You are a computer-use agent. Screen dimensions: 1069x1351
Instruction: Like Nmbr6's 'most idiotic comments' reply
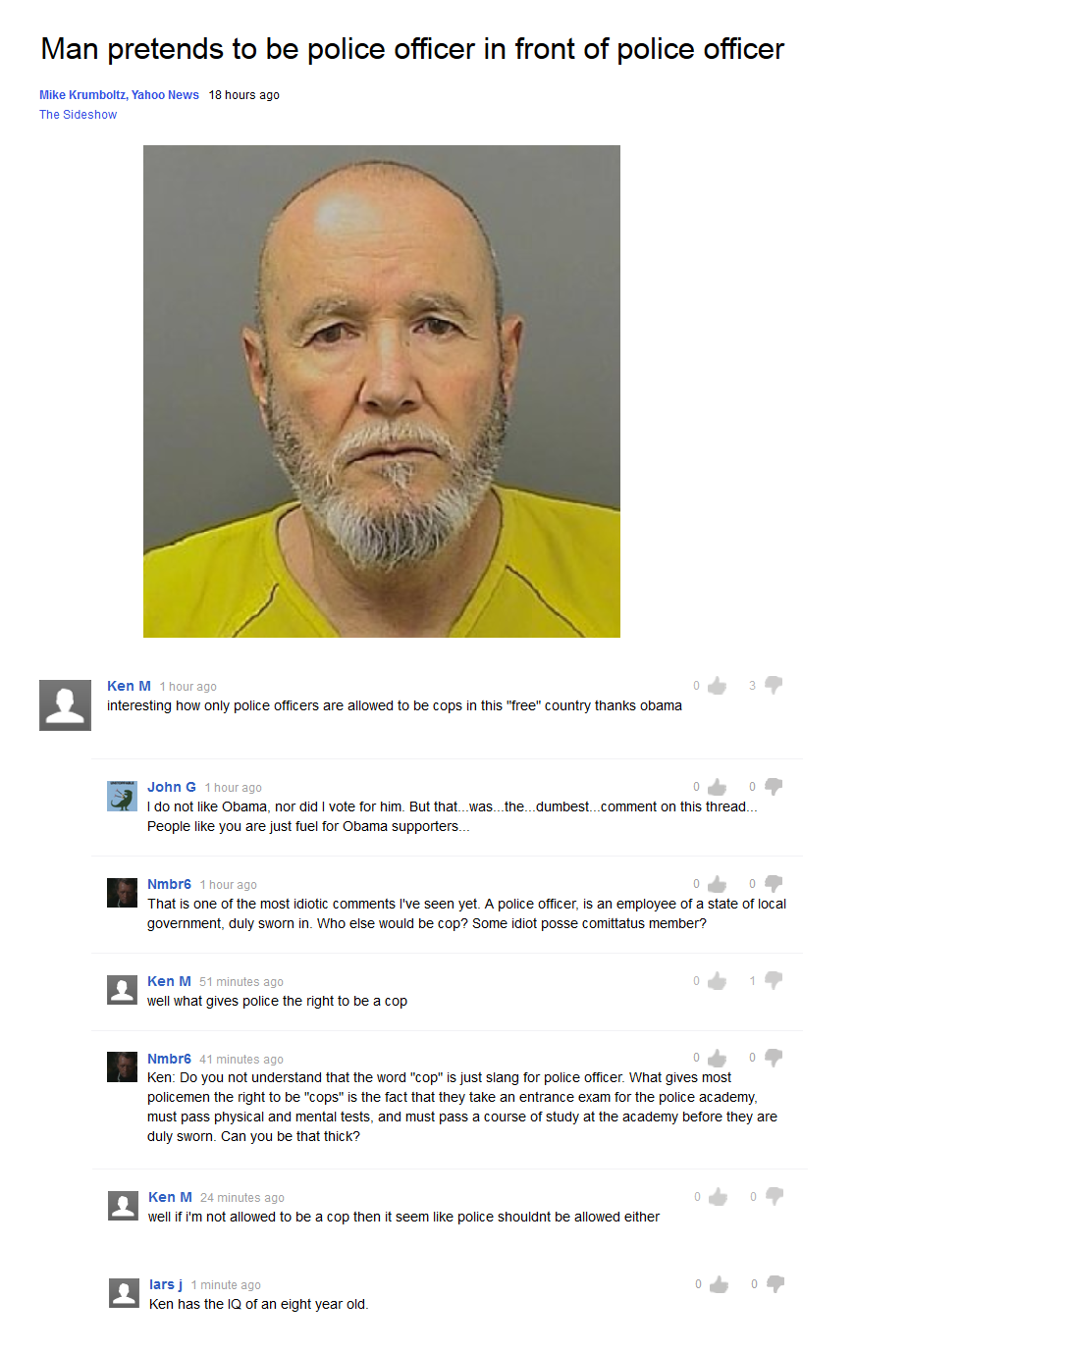click(718, 884)
